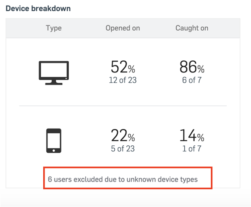Click 'unknown device types' text in footer
Screen dimensions: 251x207
point(162,179)
